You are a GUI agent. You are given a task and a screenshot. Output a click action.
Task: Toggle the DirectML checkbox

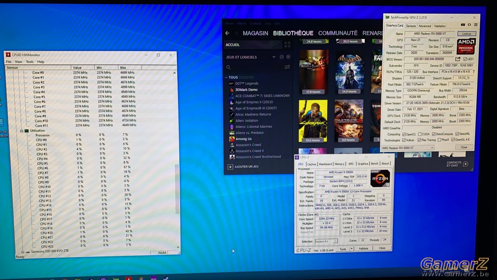click(x=457, y=134)
